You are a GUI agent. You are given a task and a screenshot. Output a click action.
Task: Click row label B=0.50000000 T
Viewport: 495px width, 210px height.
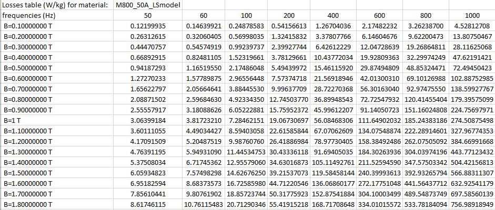[57, 65]
